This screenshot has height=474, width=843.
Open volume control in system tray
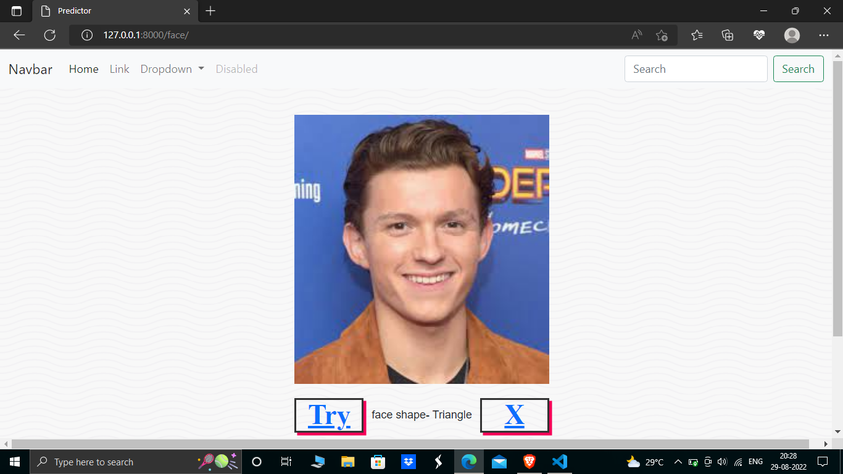coord(723,462)
